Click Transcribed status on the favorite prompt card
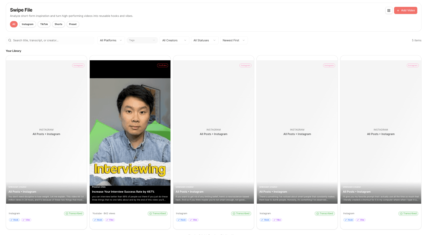Image resolution: width=427 pixels, height=235 pixels. pyautogui.click(x=408, y=213)
